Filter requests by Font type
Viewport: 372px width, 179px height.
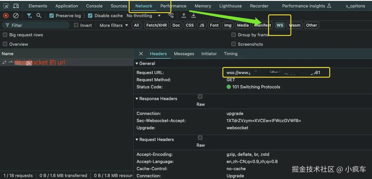click(214, 25)
